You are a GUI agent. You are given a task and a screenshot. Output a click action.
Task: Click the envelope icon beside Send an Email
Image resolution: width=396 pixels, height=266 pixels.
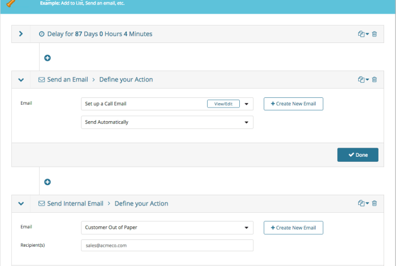(41, 80)
